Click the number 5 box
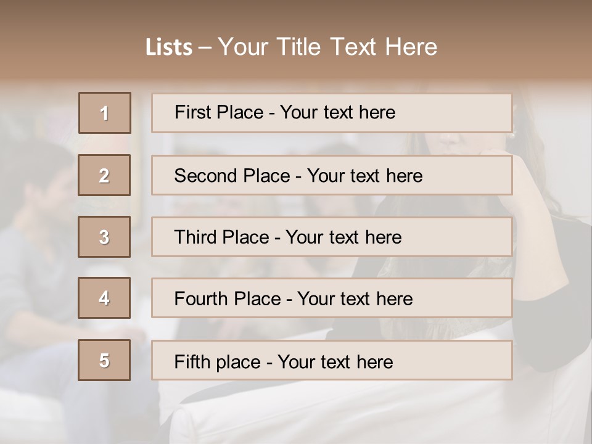The width and height of the screenshot is (592, 444). (x=104, y=360)
